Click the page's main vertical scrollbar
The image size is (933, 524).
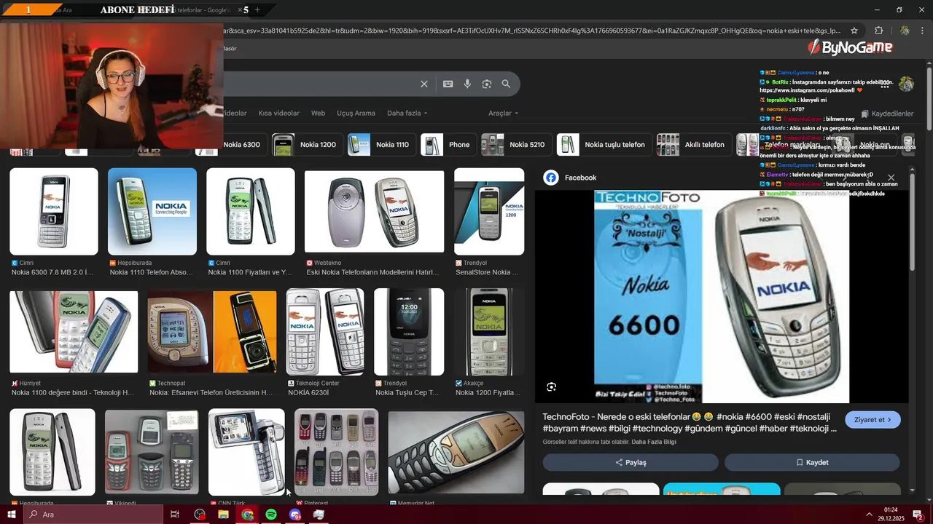929,98
